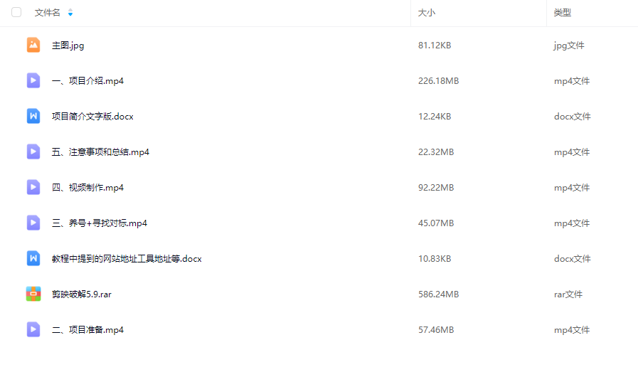The height and width of the screenshot is (377, 638).
Task: Click the video icon for 二、项目准备.mp4
Action: (33, 329)
